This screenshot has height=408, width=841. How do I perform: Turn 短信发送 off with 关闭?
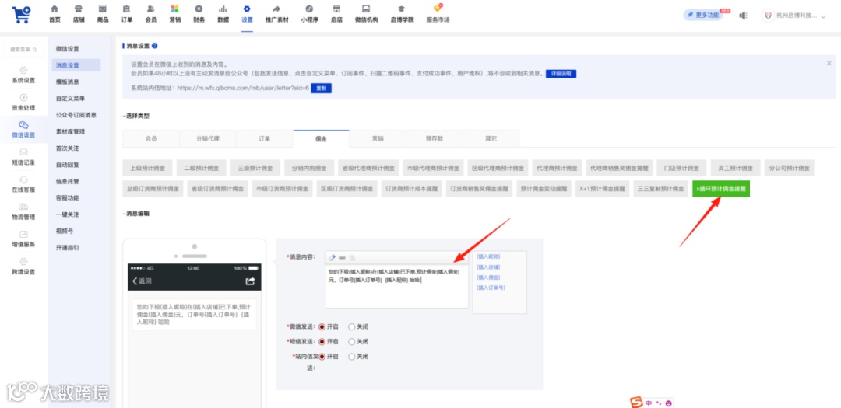click(352, 341)
